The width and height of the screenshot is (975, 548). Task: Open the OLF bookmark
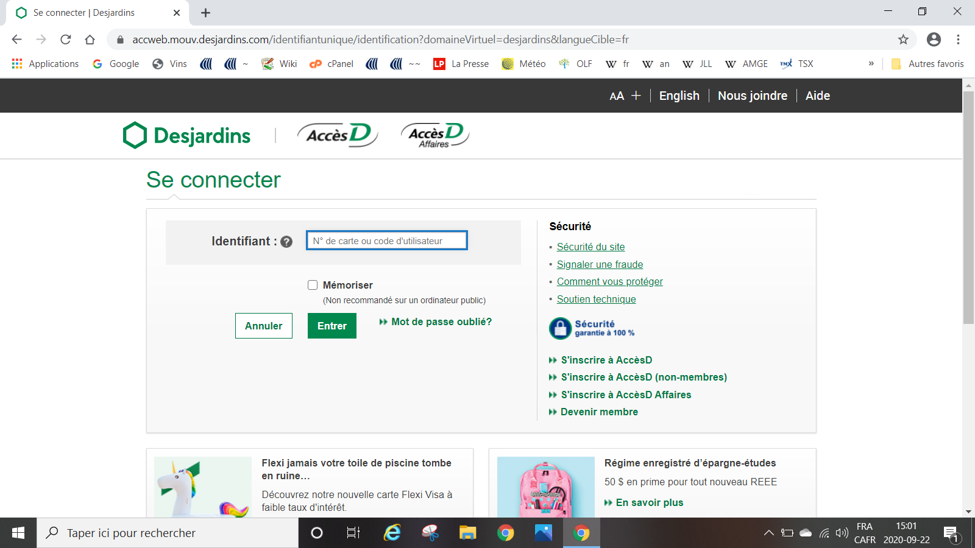pyautogui.click(x=575, y=64)
